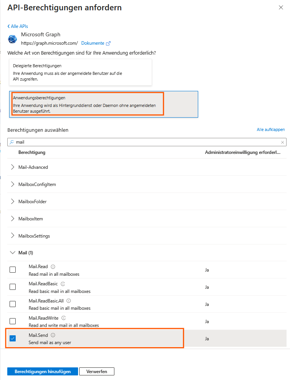290x380 pixels.
Task: Select Delegierte Berechtigungen permission type
Action: (x=80, y=72)
